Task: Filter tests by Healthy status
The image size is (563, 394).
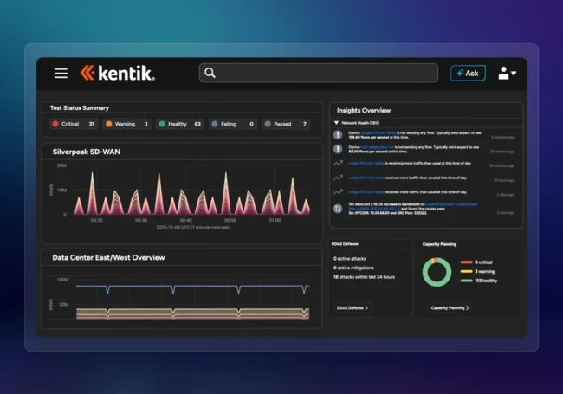Action: 180,124
